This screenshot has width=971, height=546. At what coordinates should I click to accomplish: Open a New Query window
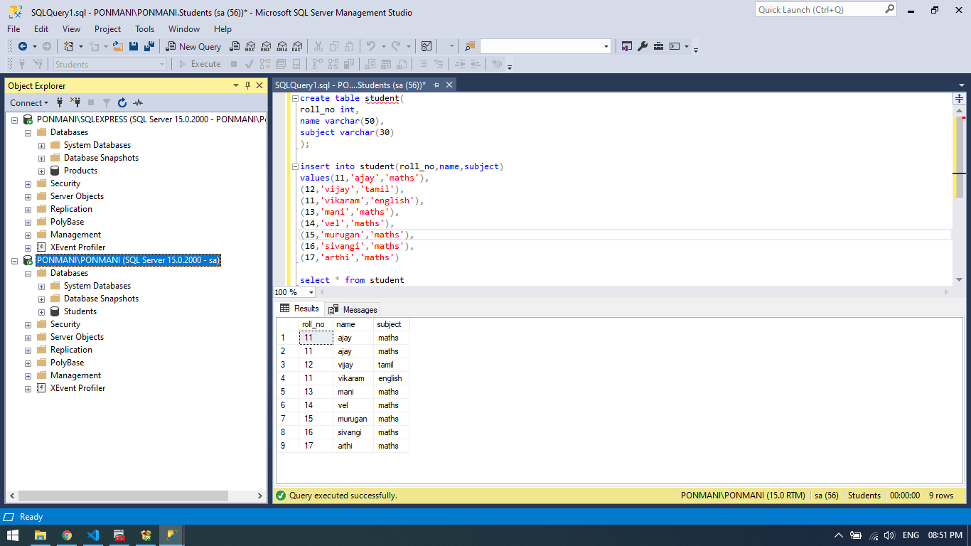coord(193,45)
